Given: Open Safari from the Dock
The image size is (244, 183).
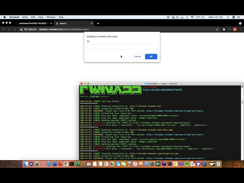Looking at the screenshot, I should pyautogui.click(x=48, y=164).
